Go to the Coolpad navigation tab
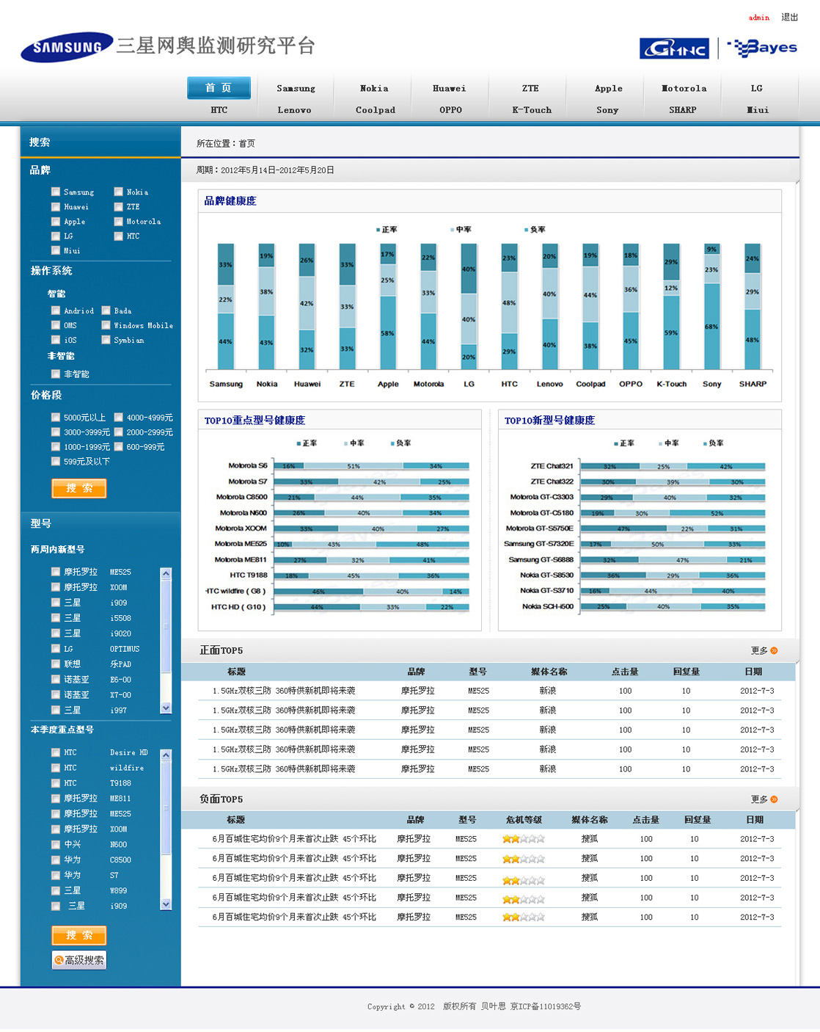This screenshot has width=820, height=1032. pos(376,110)
